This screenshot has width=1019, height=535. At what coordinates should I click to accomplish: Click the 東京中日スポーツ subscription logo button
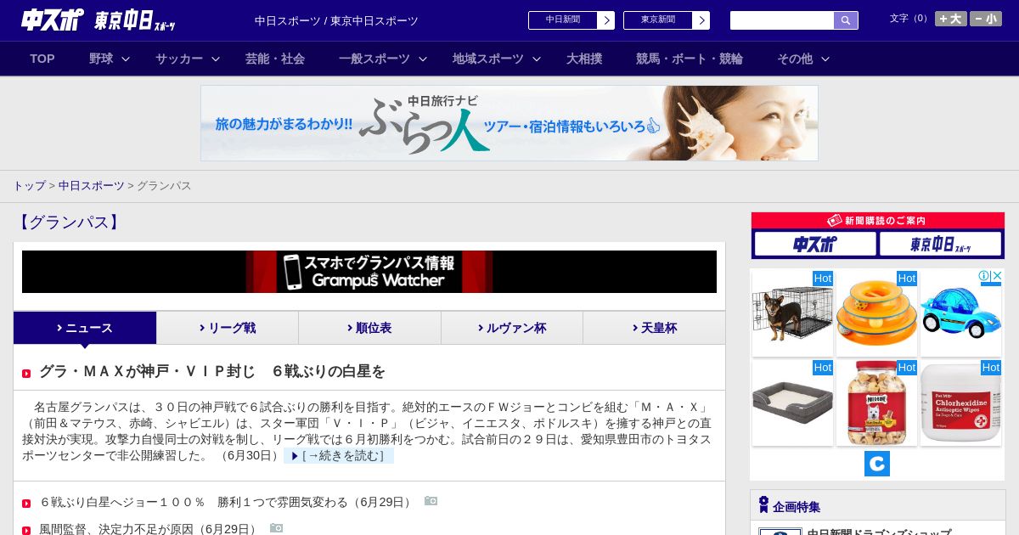[x=941, y=245]
